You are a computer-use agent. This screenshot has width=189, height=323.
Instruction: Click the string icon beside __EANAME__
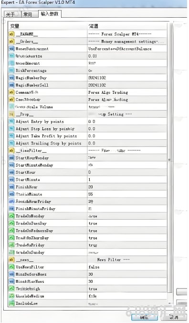tap(11, 34)
